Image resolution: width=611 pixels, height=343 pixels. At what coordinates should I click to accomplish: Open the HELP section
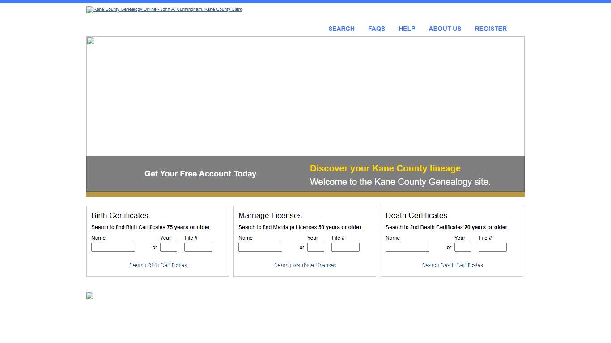pos(407,29)
